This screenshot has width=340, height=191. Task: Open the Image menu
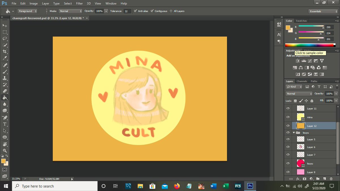point(34,3)
